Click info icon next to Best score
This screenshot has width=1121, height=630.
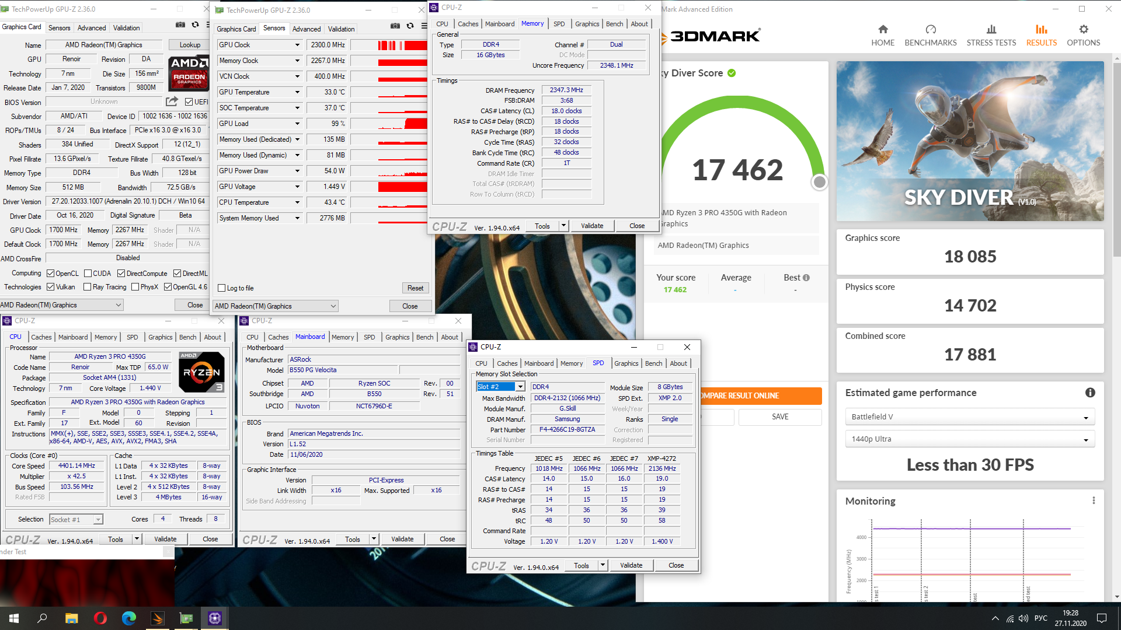coord(806,278)
